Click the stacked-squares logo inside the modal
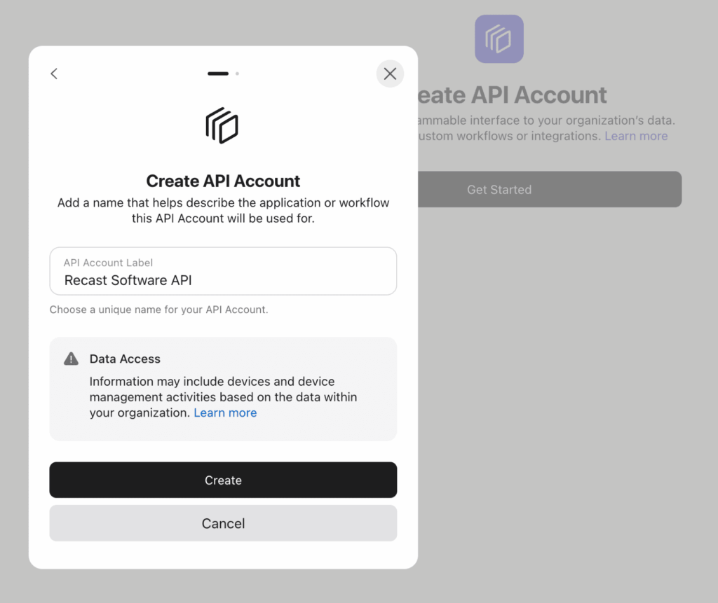Screen dimensions: 718x603 pos(222,126)
